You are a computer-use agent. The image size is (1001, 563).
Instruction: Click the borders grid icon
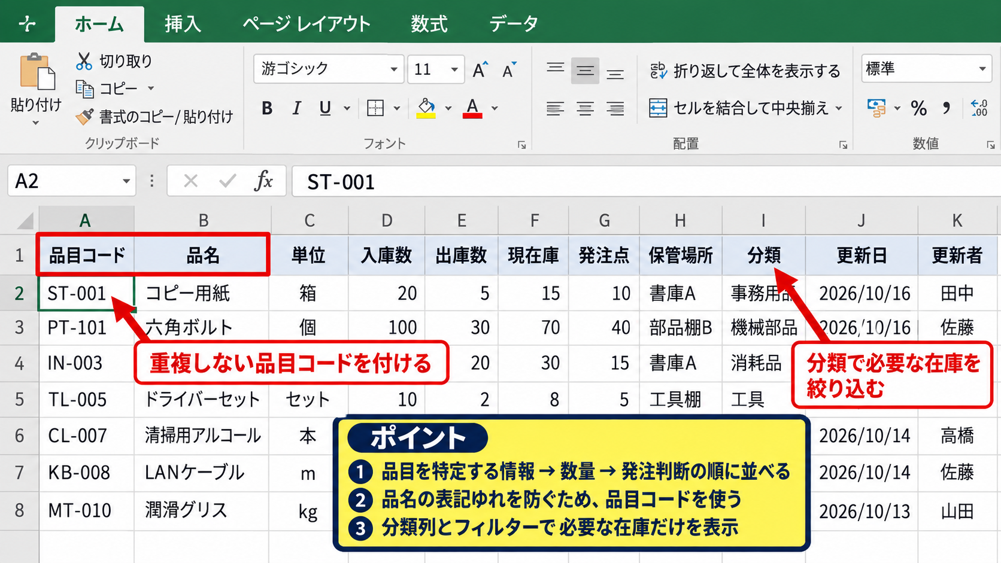[375, 108]
